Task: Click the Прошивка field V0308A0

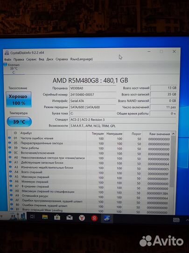Action: click(92, 88)
